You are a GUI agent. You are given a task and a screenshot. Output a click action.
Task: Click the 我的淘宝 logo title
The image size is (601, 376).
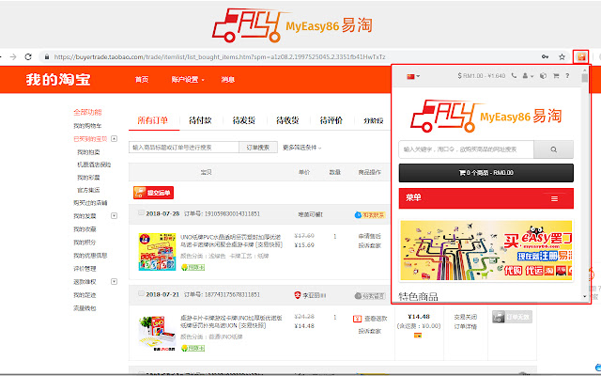click(x=58, y=79)
